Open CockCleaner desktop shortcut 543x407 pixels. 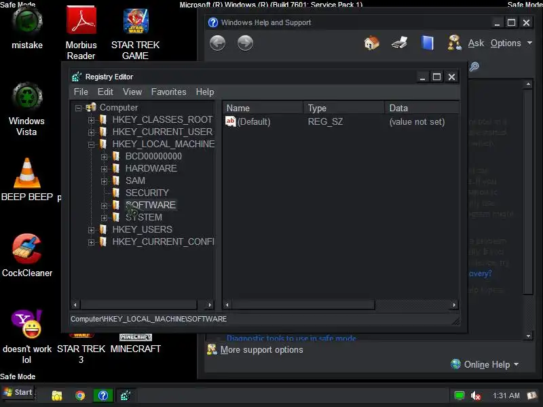(27, 256)
